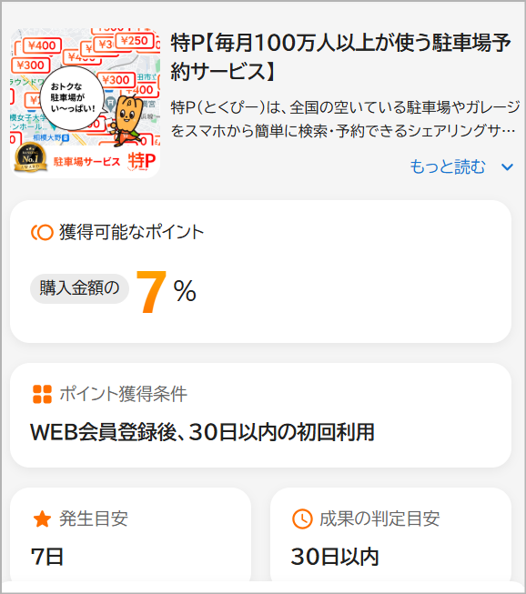Click the 成果の判定目安 30日以内 card
526x594 pixels.
(x=390, y=535)
